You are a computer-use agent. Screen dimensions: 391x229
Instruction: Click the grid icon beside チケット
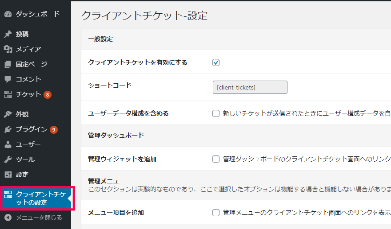(x=8, y=94)
